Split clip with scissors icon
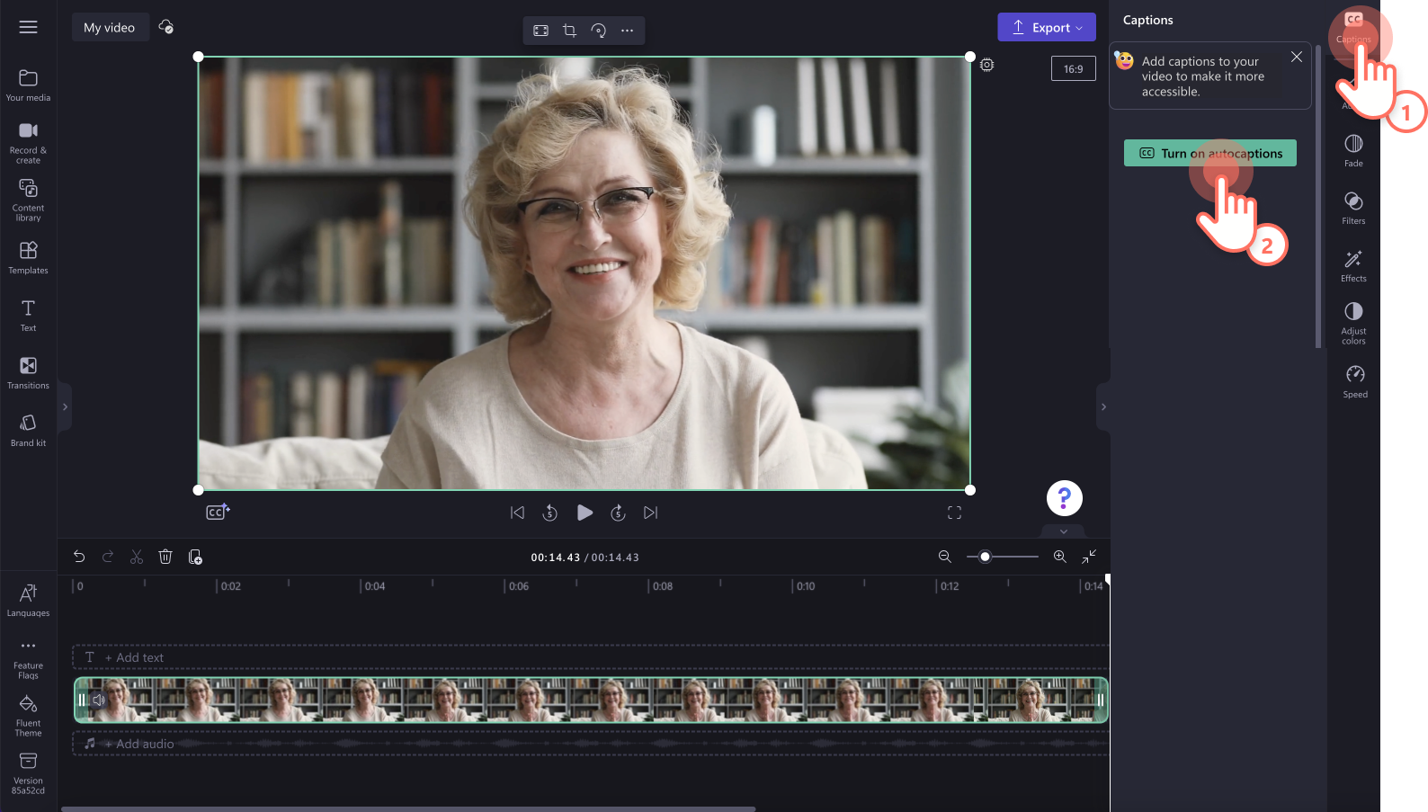This screenshot has height=812, width=1428. pos(137,557)
